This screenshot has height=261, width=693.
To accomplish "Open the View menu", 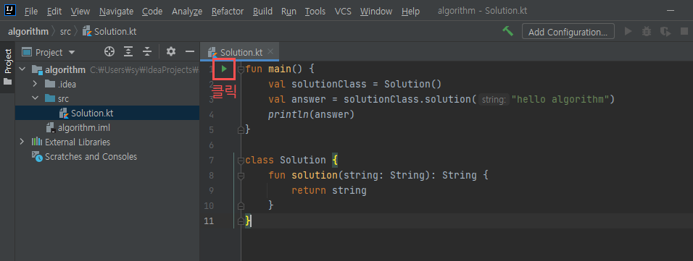I will [x=80, y=11].
